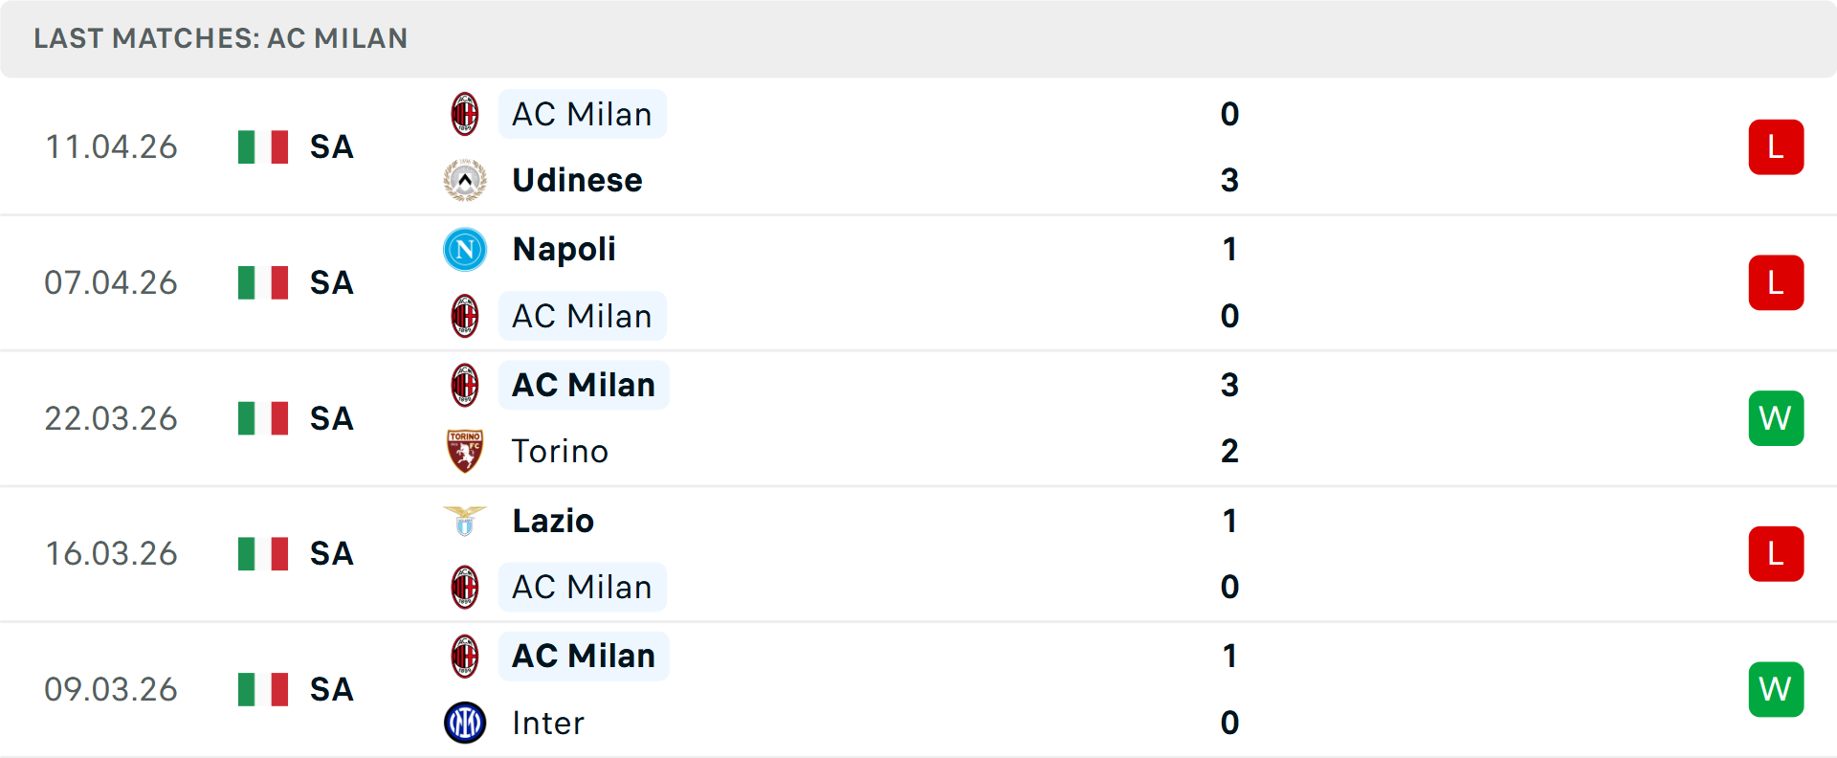Viewport: 1837px width, 758px height.
Task: Click the Napoli club badge
Action: [465, 249]
